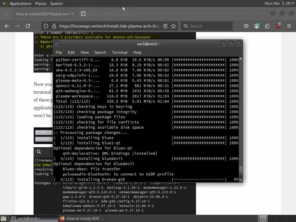Click the show desktop icon in bottom panel
The height and width of the screenshot is (222, 296).
tap(3, 219)
